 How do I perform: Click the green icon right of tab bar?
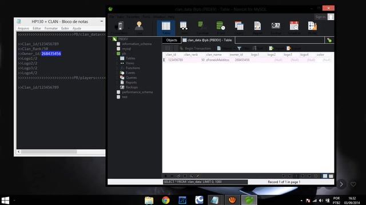click(x=329, y=40)
